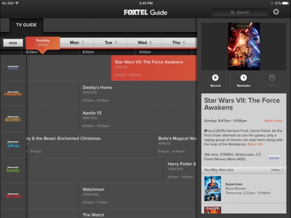Set a Reminder with the clock icon
291x218 pixels.
coord(244,78)
